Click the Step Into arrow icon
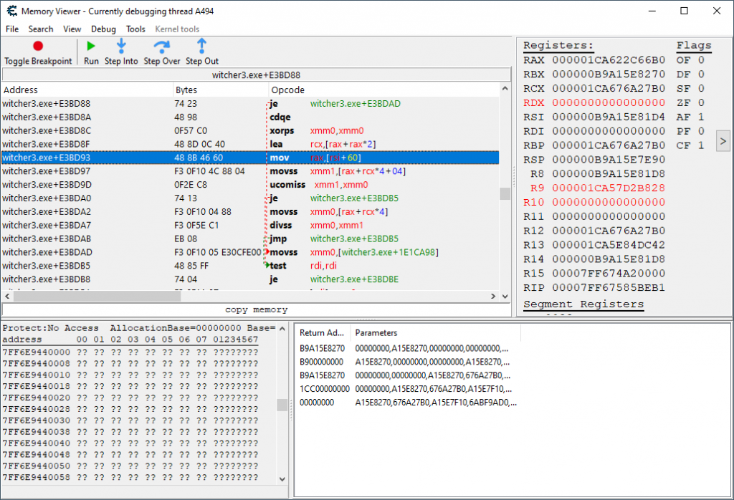This screenshot has width=734, height=500. (x=121, y=47)
